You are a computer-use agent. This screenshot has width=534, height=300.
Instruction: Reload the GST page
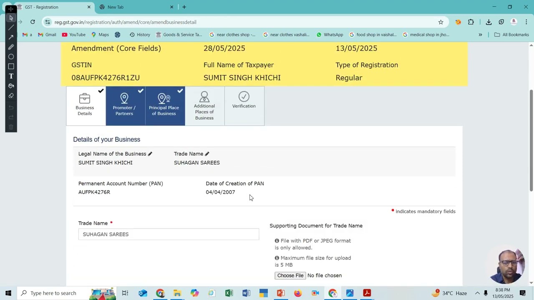click(33, 22)
